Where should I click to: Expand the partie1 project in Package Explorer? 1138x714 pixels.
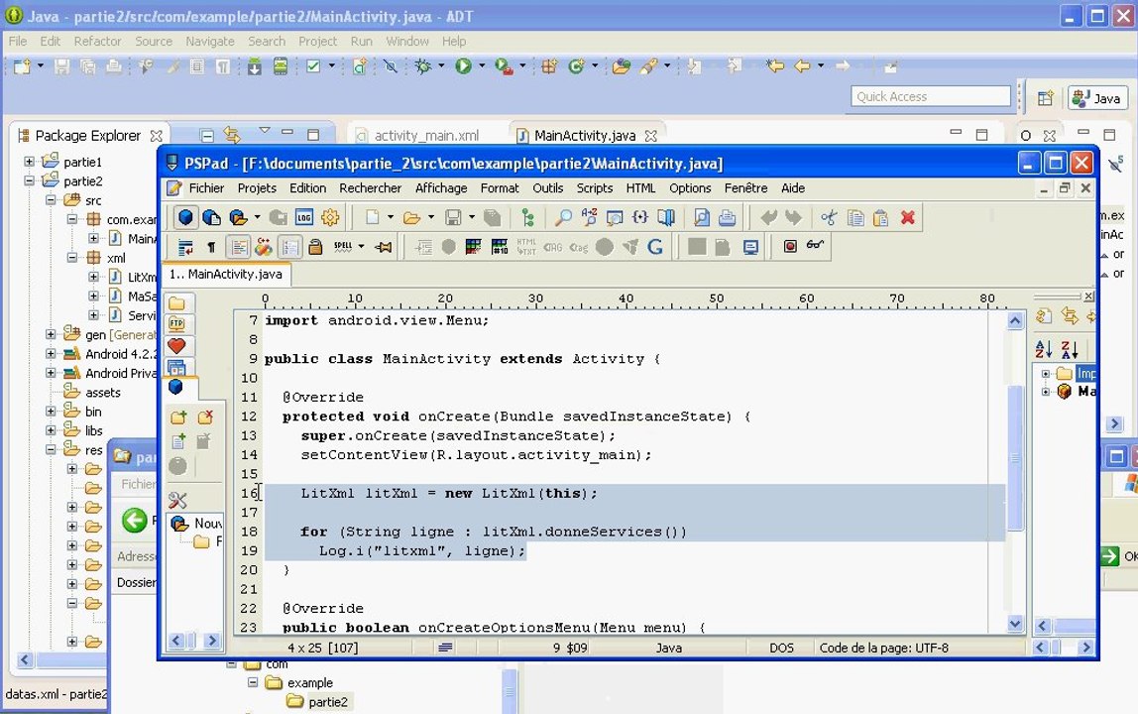(29, 162)
